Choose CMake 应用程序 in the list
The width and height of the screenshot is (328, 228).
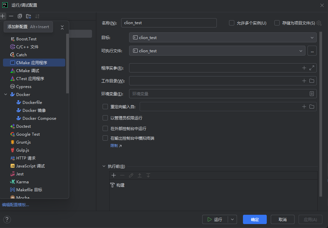click(34, 63)
